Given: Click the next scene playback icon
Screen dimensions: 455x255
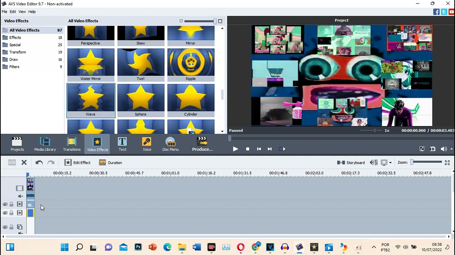Looking at the screenshot, I should (282, 149).
